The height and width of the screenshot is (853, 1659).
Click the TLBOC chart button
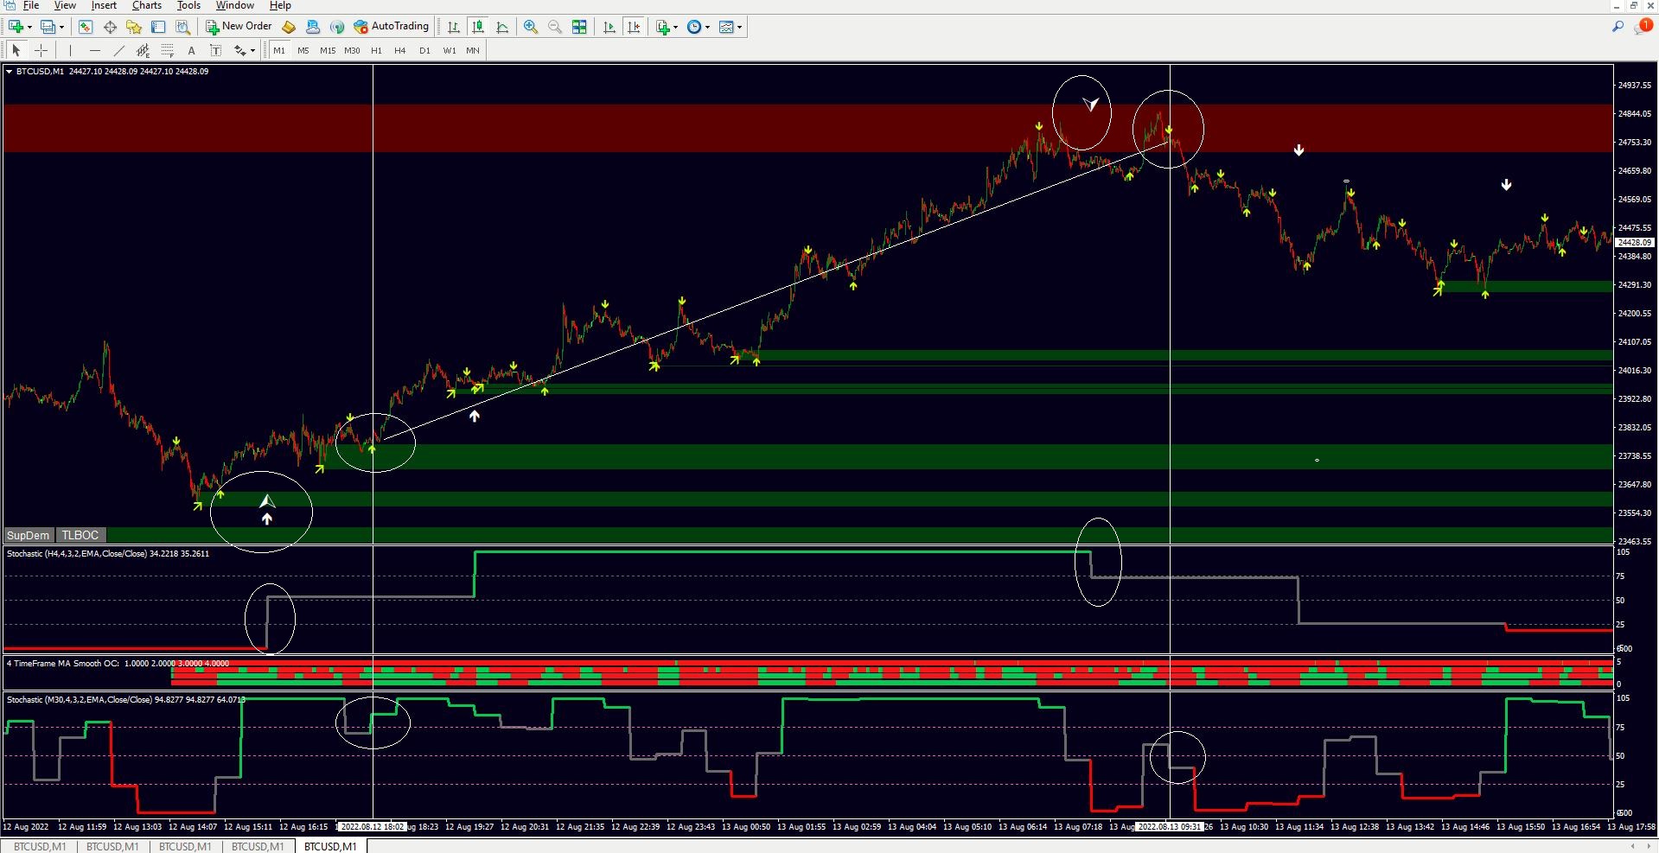[80, 535]
